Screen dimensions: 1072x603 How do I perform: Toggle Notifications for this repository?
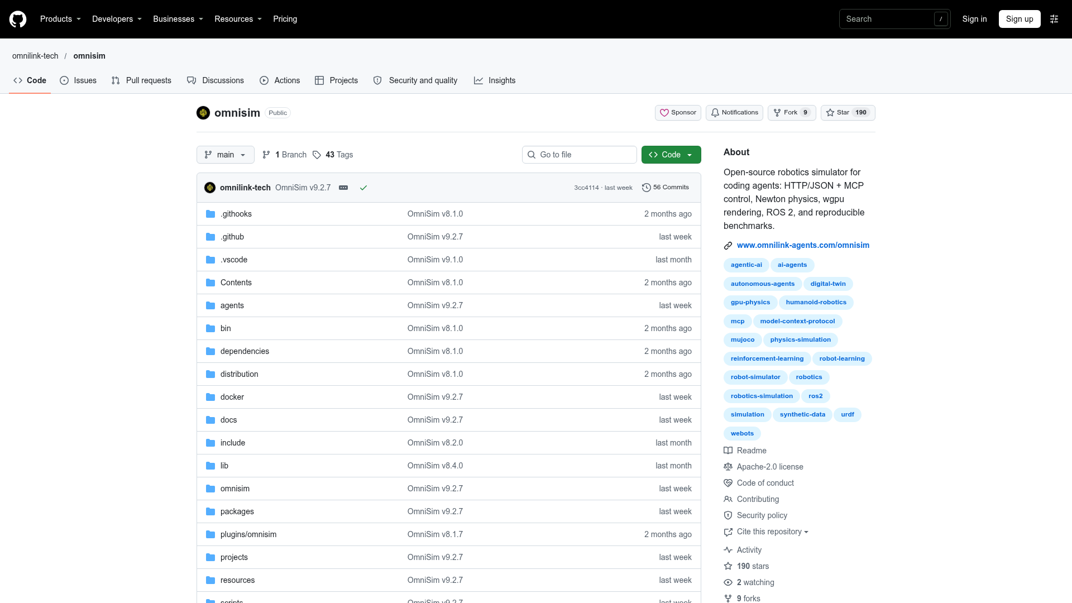pos(734,113)
